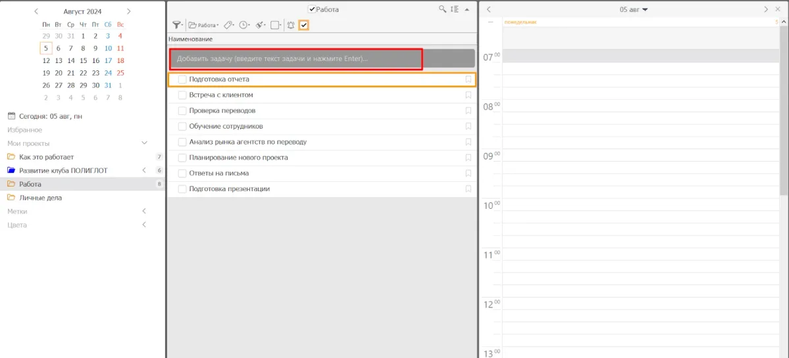The height and width of the screenshot is (358, 789).
Task: Bookmark the task Встреча с клиентом
Action: [469, 95]
